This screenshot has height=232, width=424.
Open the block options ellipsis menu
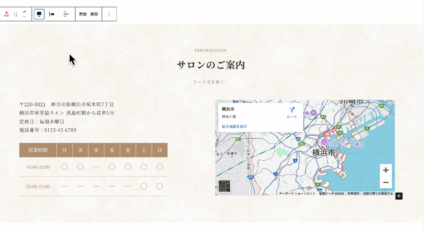tap(109, 14)
